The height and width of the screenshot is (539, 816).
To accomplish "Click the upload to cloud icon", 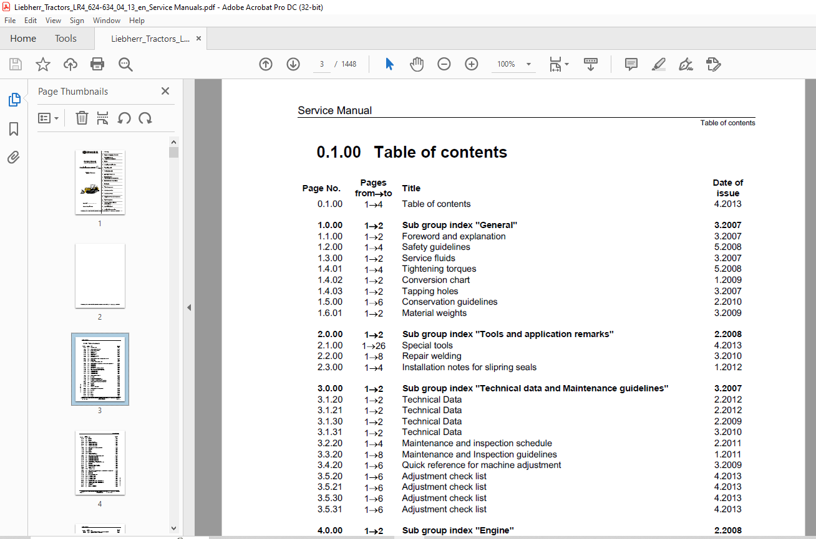I will point(70,64).
